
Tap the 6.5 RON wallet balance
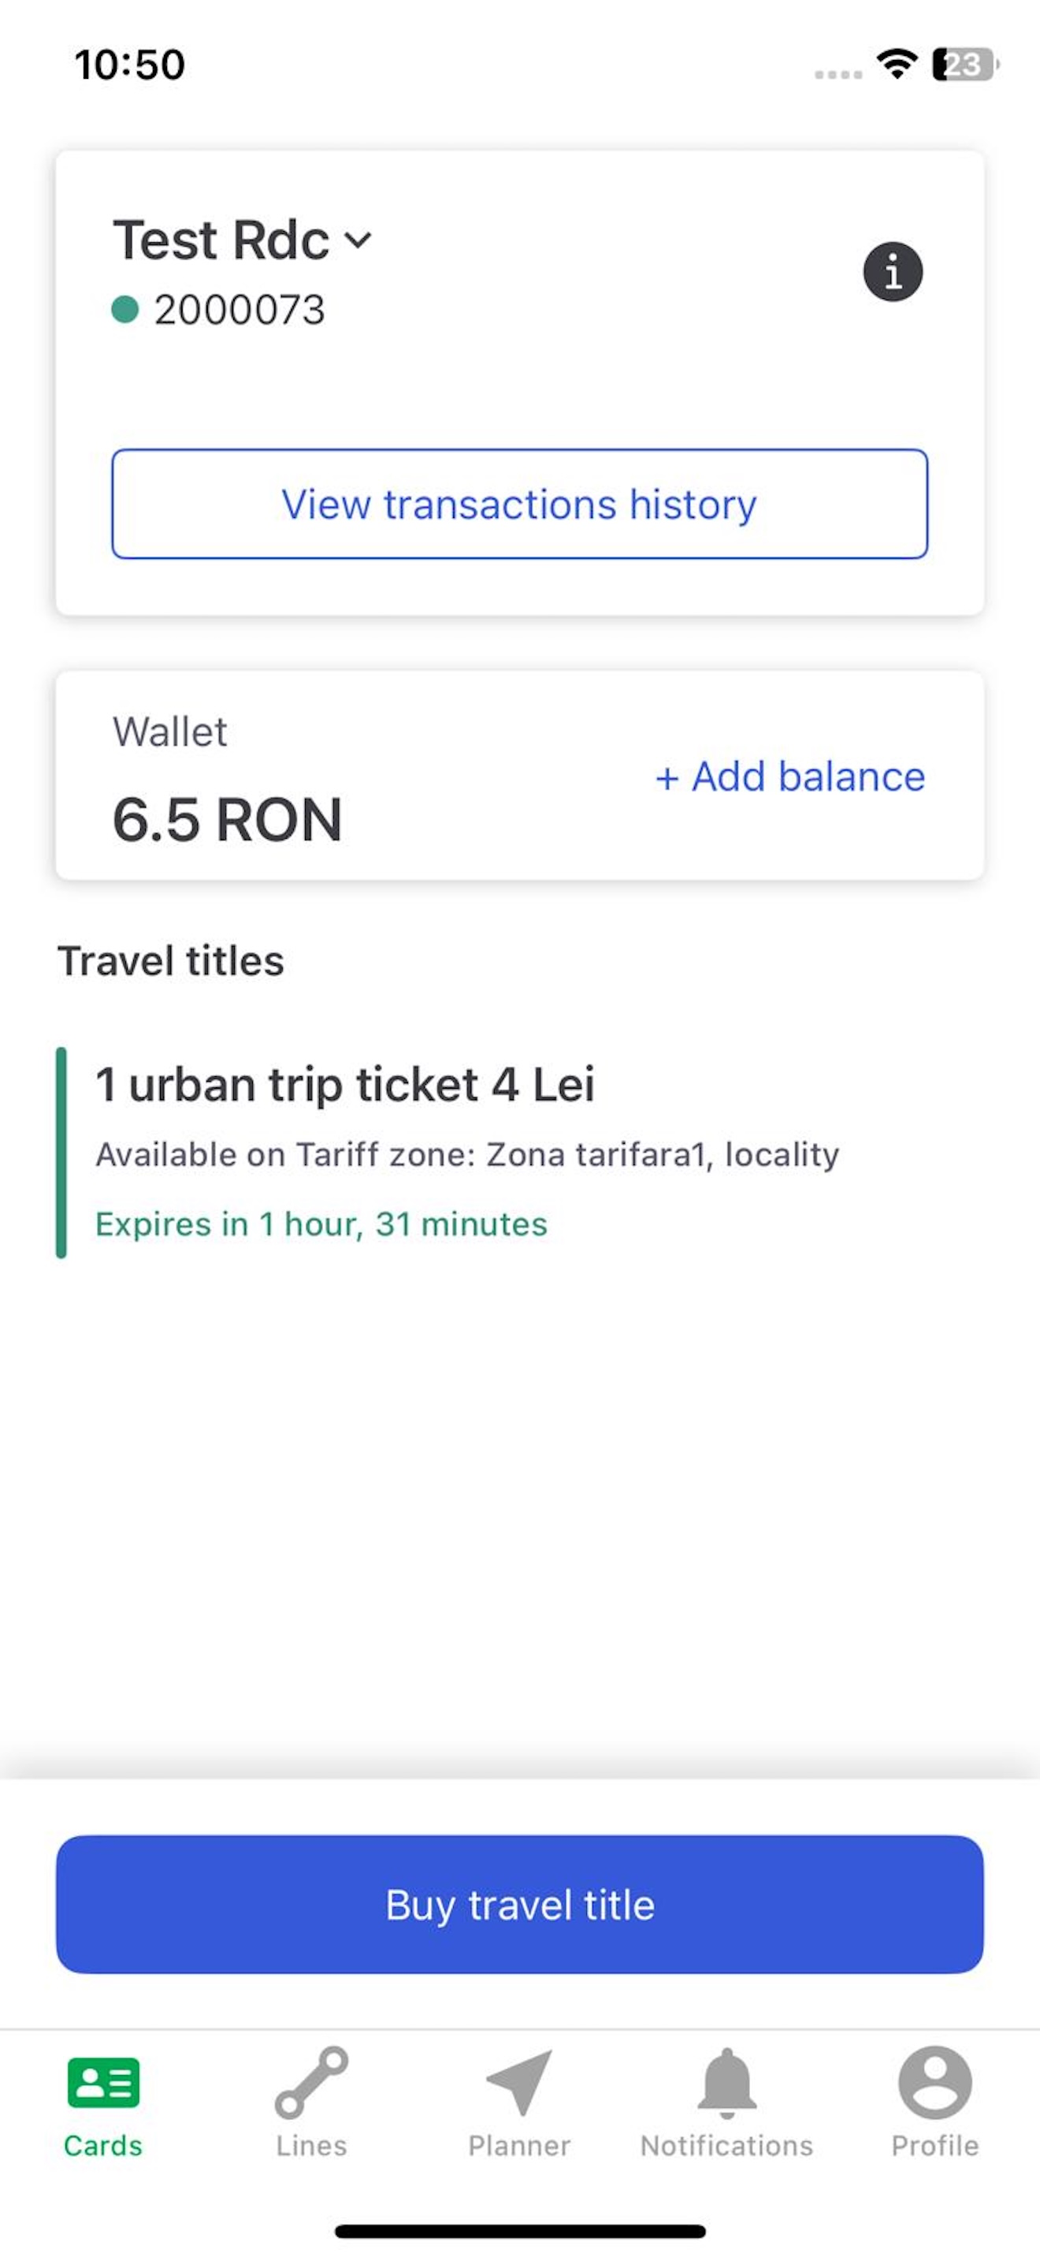pos(227,820)
